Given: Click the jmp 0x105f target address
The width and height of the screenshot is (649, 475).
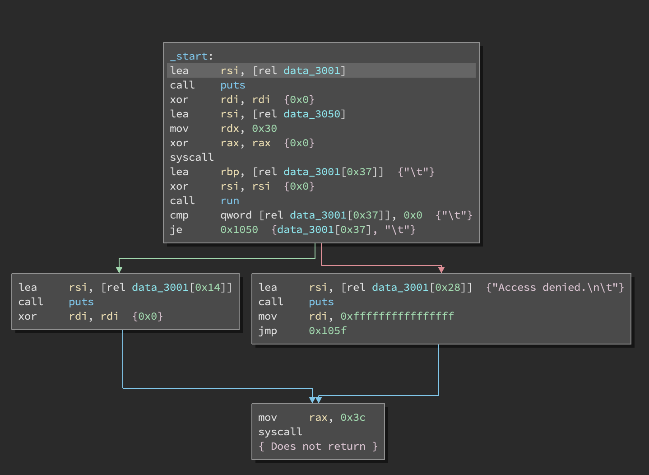Looking at the screenshot, I should (327, 331).
